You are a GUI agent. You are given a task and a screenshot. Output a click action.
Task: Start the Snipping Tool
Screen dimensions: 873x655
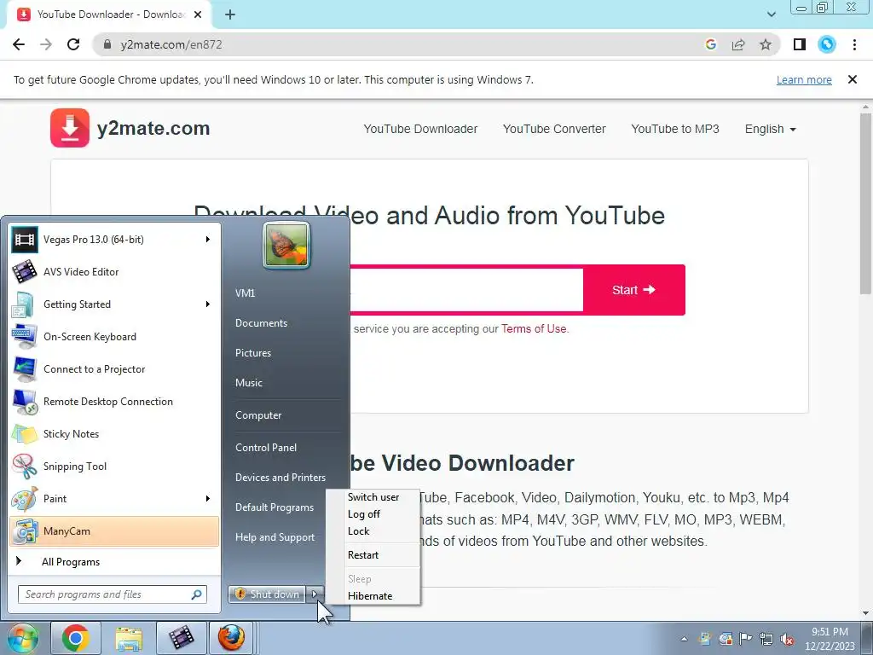[114, 467]
